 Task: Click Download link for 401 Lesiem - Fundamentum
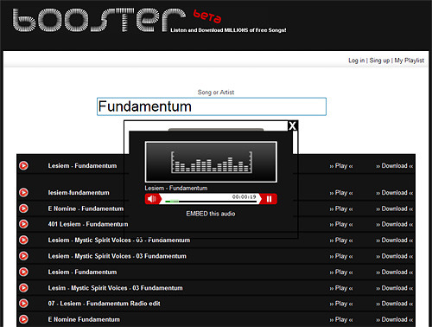pos(395,224)
